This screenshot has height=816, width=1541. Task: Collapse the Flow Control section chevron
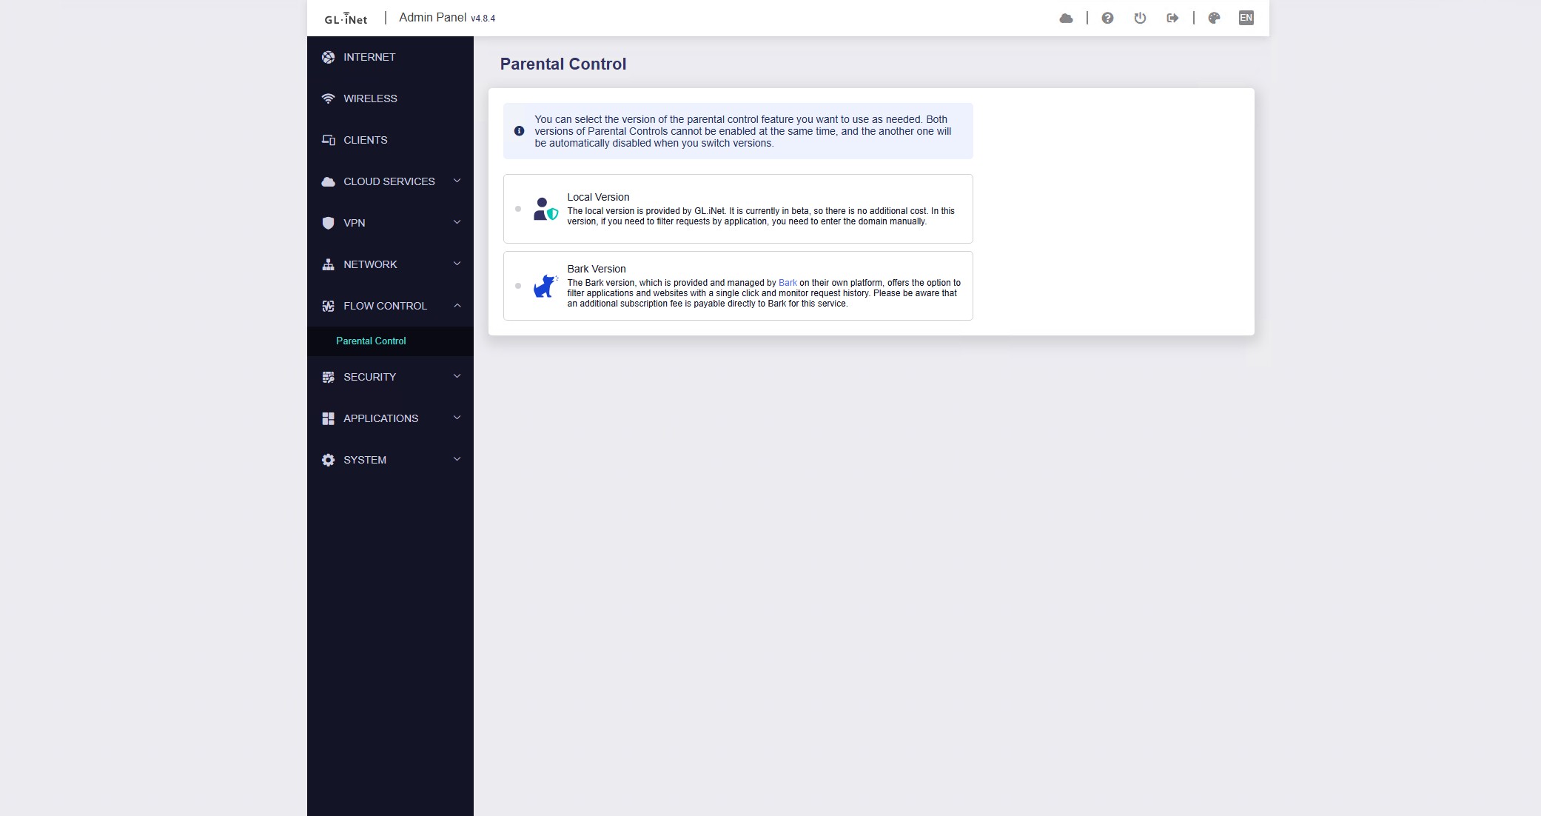tap(457, 305)
